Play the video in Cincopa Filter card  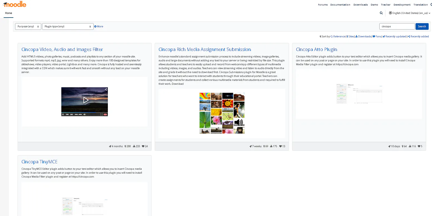[86, 100]
